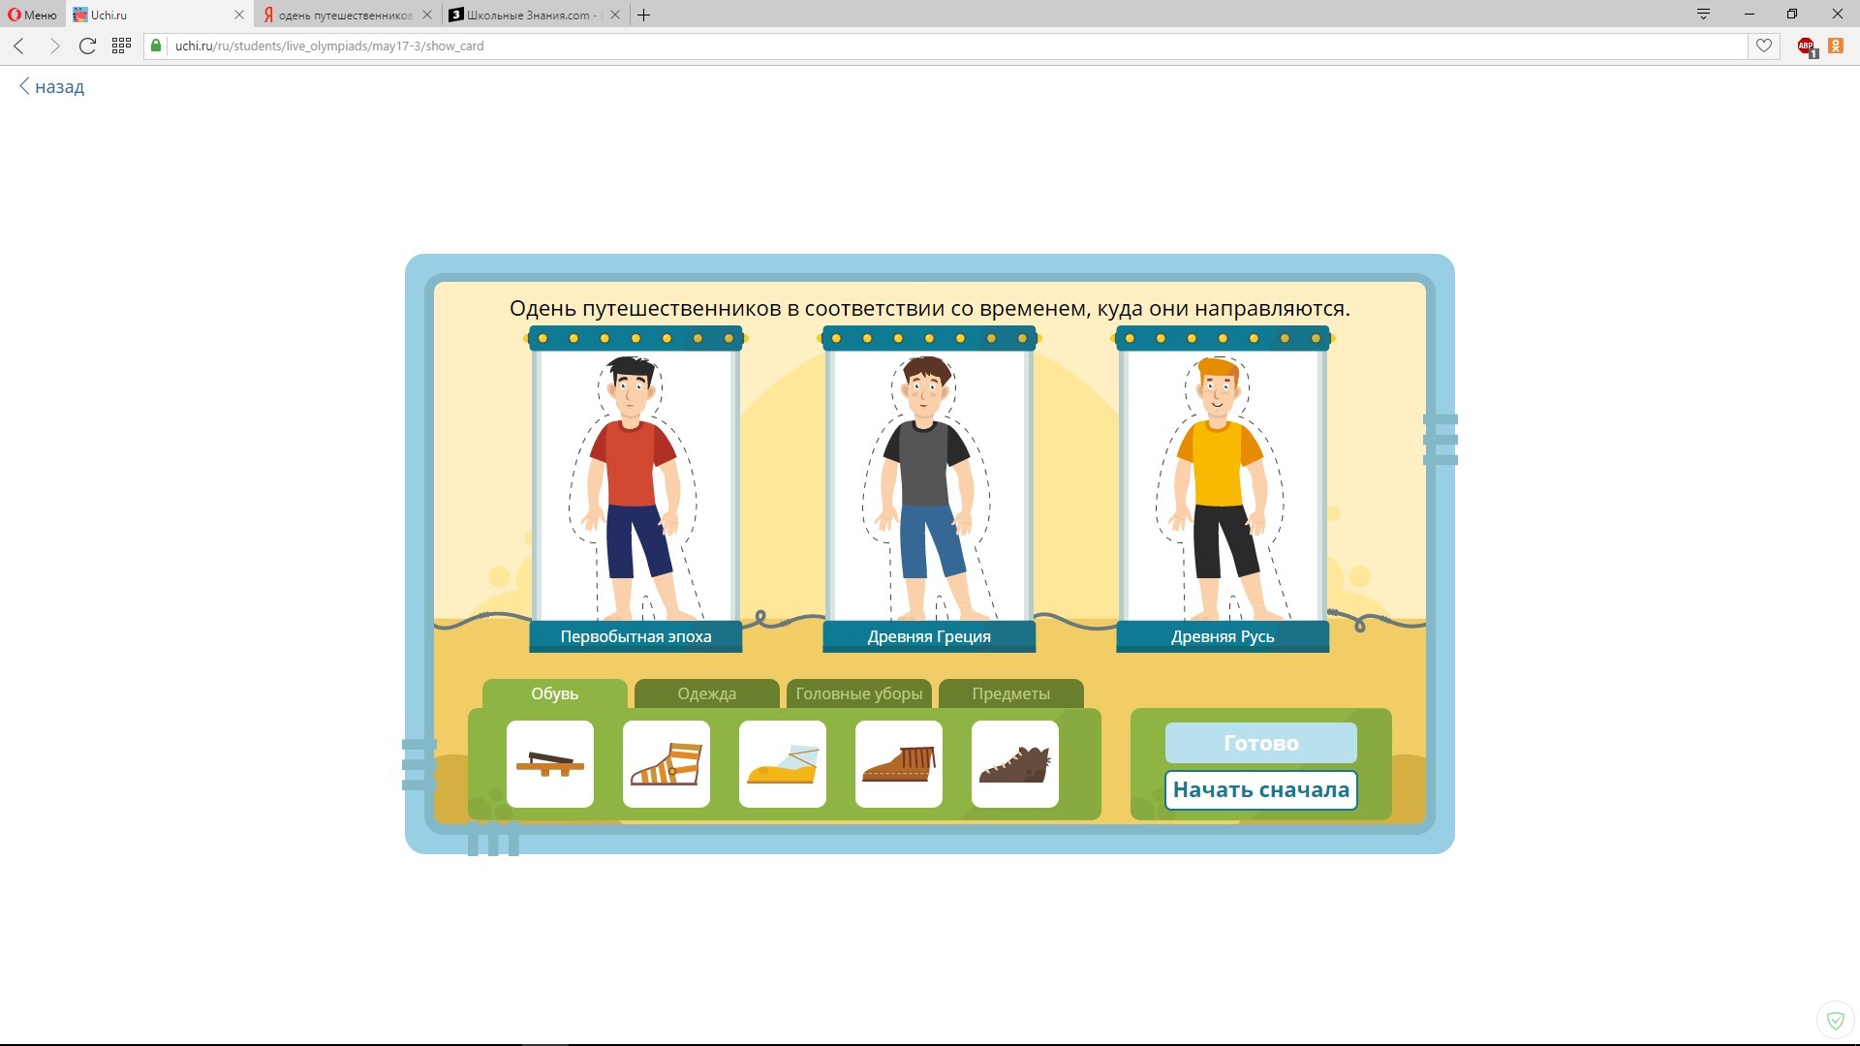This screenshot has height=1046, width=1860.
Task: Click Начать сначала to restart
Action: click(x=1260, y=789)
